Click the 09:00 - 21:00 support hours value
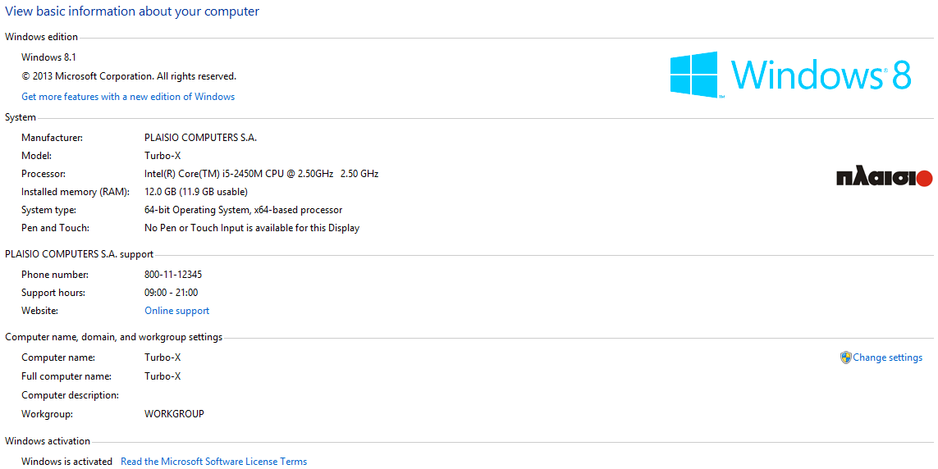Viewport: 938px width, 469px height. click(x=171, y=293)
